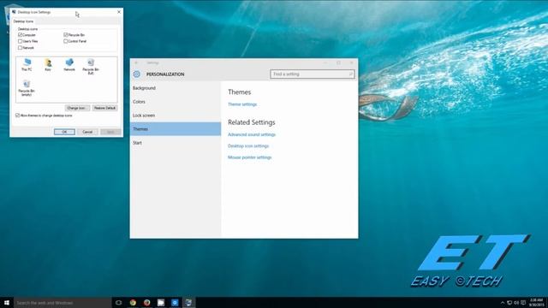Uncheck the Computer checkbox
Screen dimensions: 548x308
coord(20,35)
